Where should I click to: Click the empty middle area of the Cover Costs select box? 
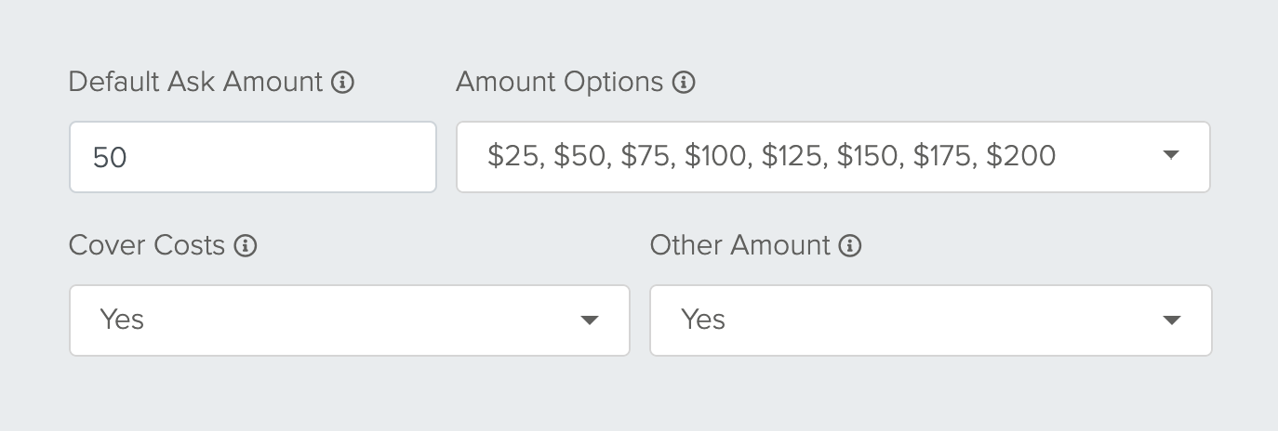pyautogui.click(x=363, y=320)
